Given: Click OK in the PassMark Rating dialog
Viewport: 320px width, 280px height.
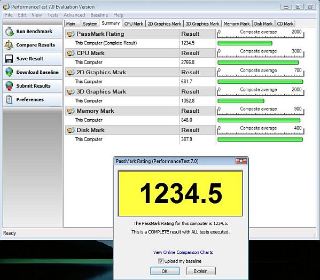Looking at the screenshot, I should [165, 271].
